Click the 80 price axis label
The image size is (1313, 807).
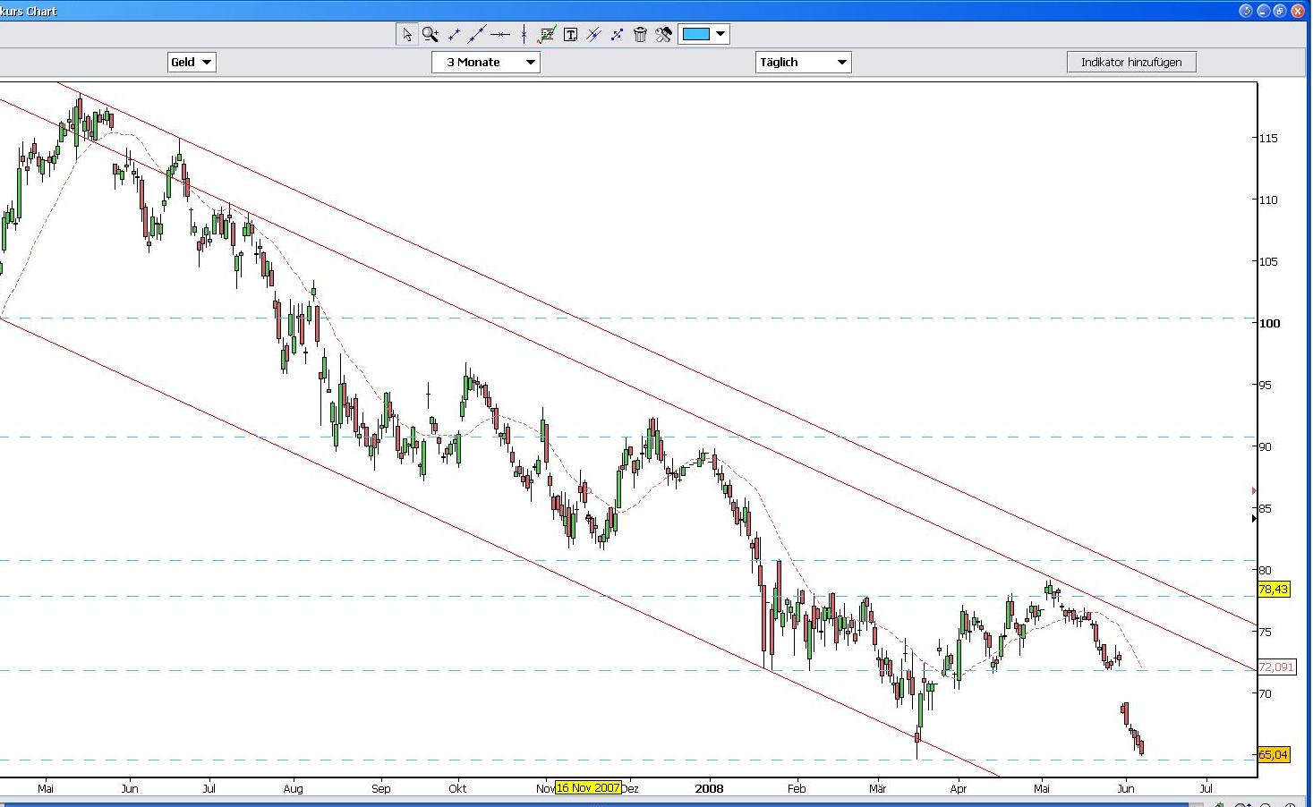click(x=1266, y=570)
